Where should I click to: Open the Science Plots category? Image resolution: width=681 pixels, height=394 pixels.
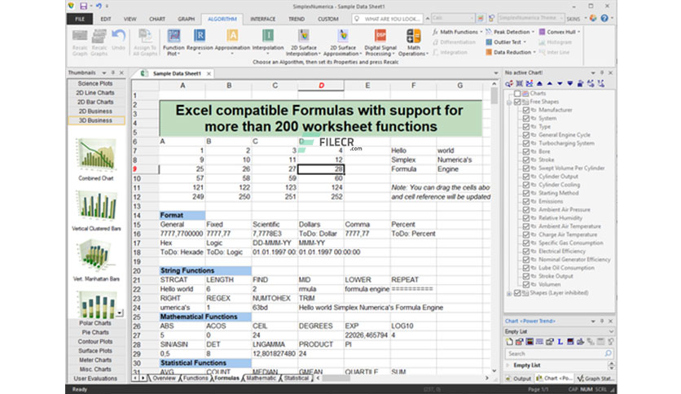[95, 83]
